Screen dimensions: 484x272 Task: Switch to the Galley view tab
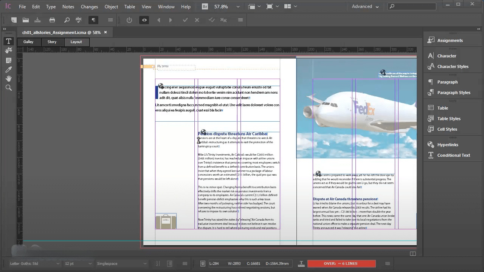[x=28, y=42]
